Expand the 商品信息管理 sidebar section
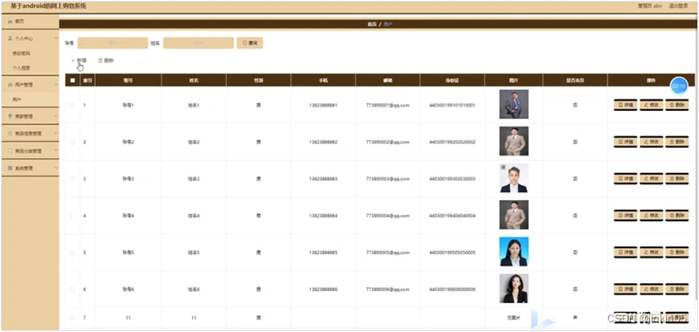The width and height of the screenshot is (699, 332). point(30,134)
